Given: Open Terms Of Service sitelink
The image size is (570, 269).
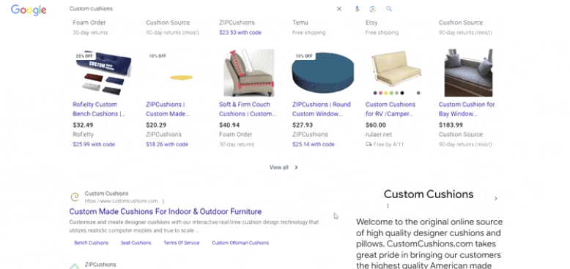Looking at the screenshot, I should click(182, 243).
